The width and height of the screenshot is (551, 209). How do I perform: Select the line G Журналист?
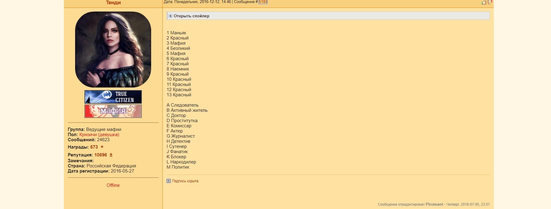pos(181,136)
